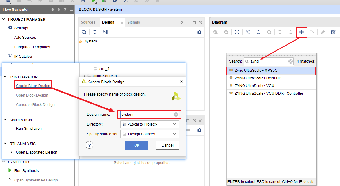Click Run Simulation
The width and height of the screenshot is (340, 186).
point(29,129)
